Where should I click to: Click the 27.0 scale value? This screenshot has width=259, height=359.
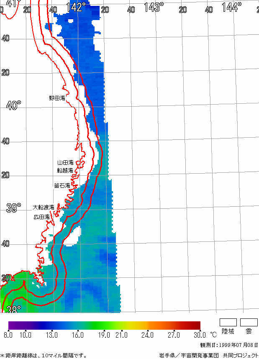(174, 335)
